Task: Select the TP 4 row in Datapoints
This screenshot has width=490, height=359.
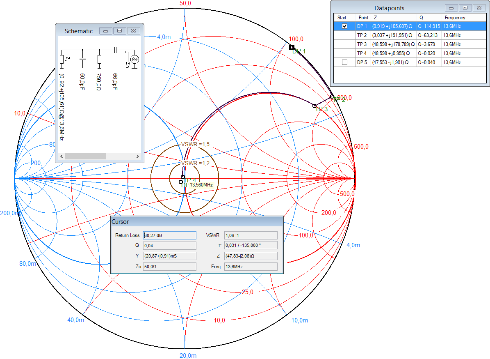Action: click(x=410, y=53)
